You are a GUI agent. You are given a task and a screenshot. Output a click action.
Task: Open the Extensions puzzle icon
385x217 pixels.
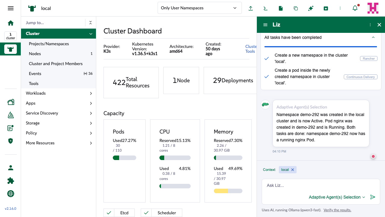tap(11, 181)
